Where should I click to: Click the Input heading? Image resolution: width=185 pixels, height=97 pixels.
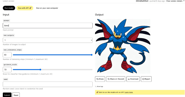(x=6, y=15)
